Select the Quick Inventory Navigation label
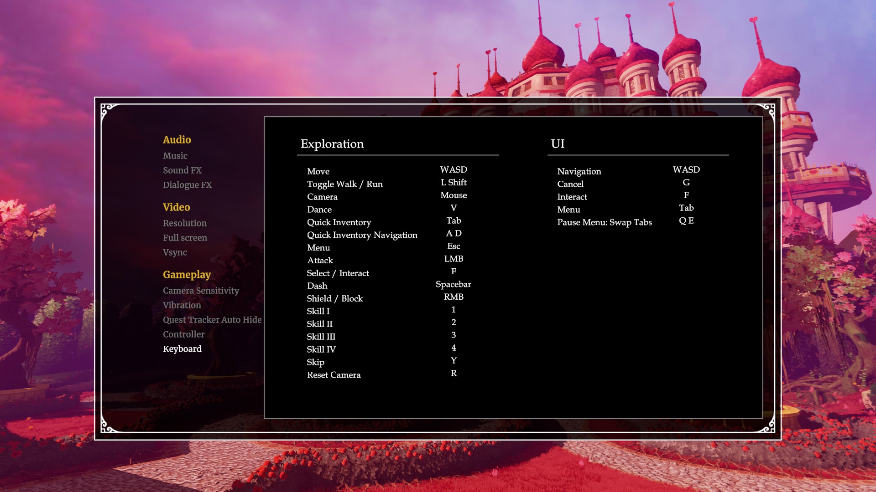Image resolution: width=876 pixels, height=492 pixels. coord(362,235)
